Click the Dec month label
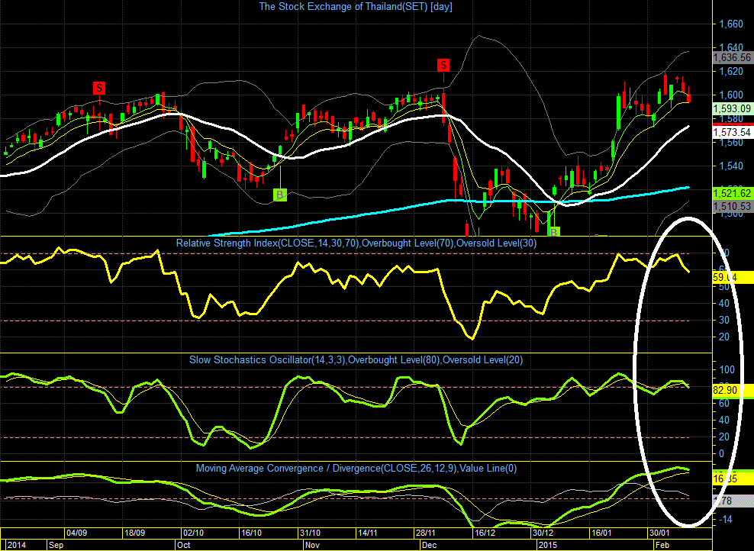 (429, 545)
